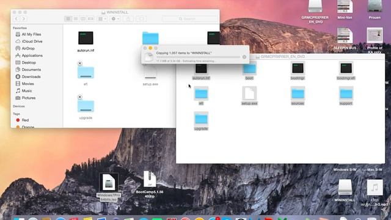
Task: Select blue folder above copy dialog
Action: [x=150, y=38]
